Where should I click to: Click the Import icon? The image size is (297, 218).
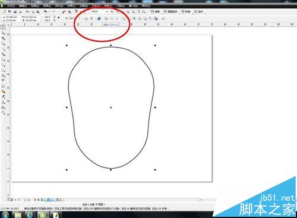click(64, 12)
